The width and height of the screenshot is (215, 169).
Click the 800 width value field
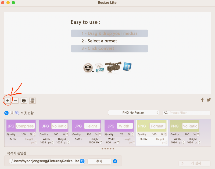pos(109,143)
